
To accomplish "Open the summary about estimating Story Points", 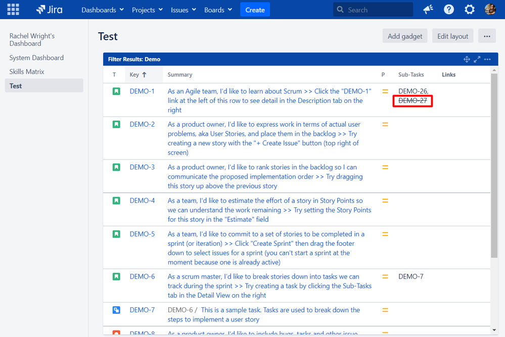I will click(269, 210).
